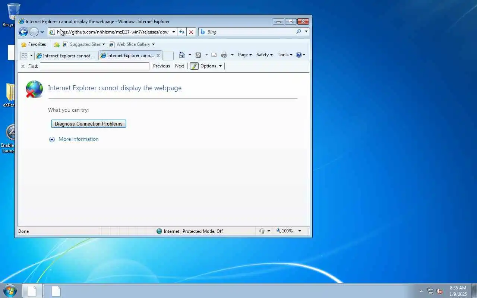
Task: Click the status bar privacy report icon
Action: point(262,231)
